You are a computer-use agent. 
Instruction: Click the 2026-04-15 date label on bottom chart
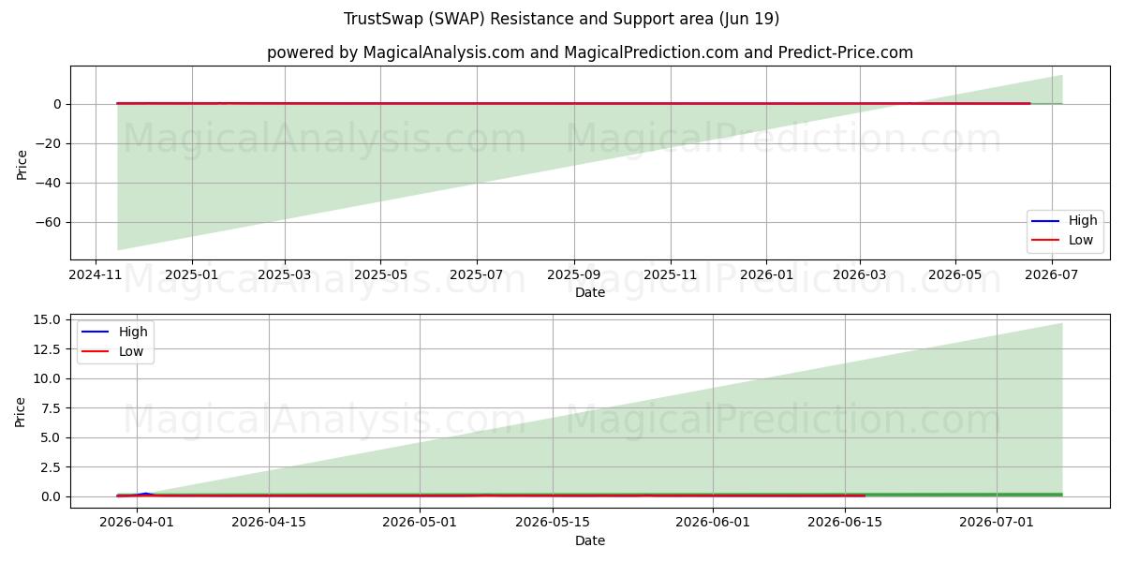click(269, 524)
